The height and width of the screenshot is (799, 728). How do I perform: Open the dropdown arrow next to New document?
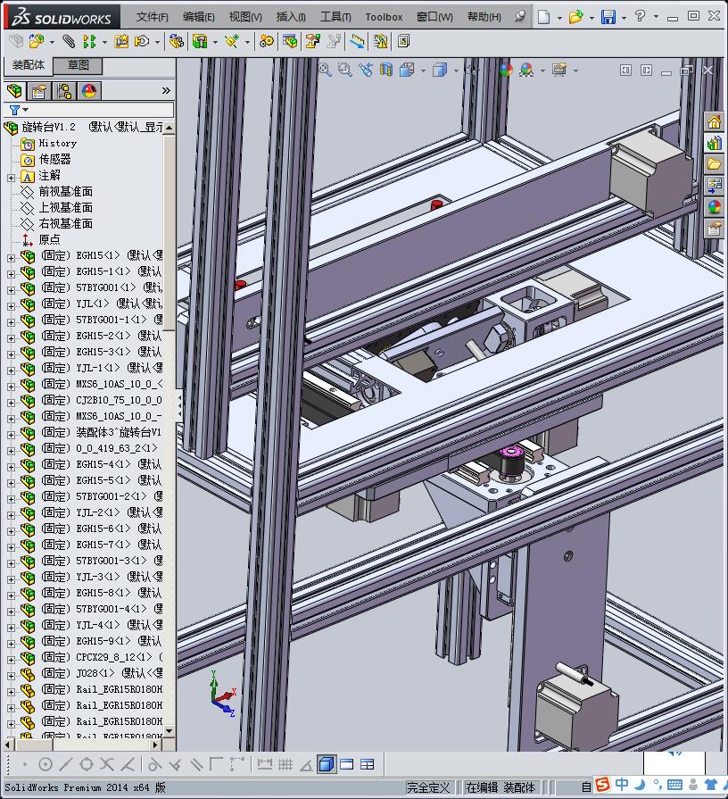point(559,18)
